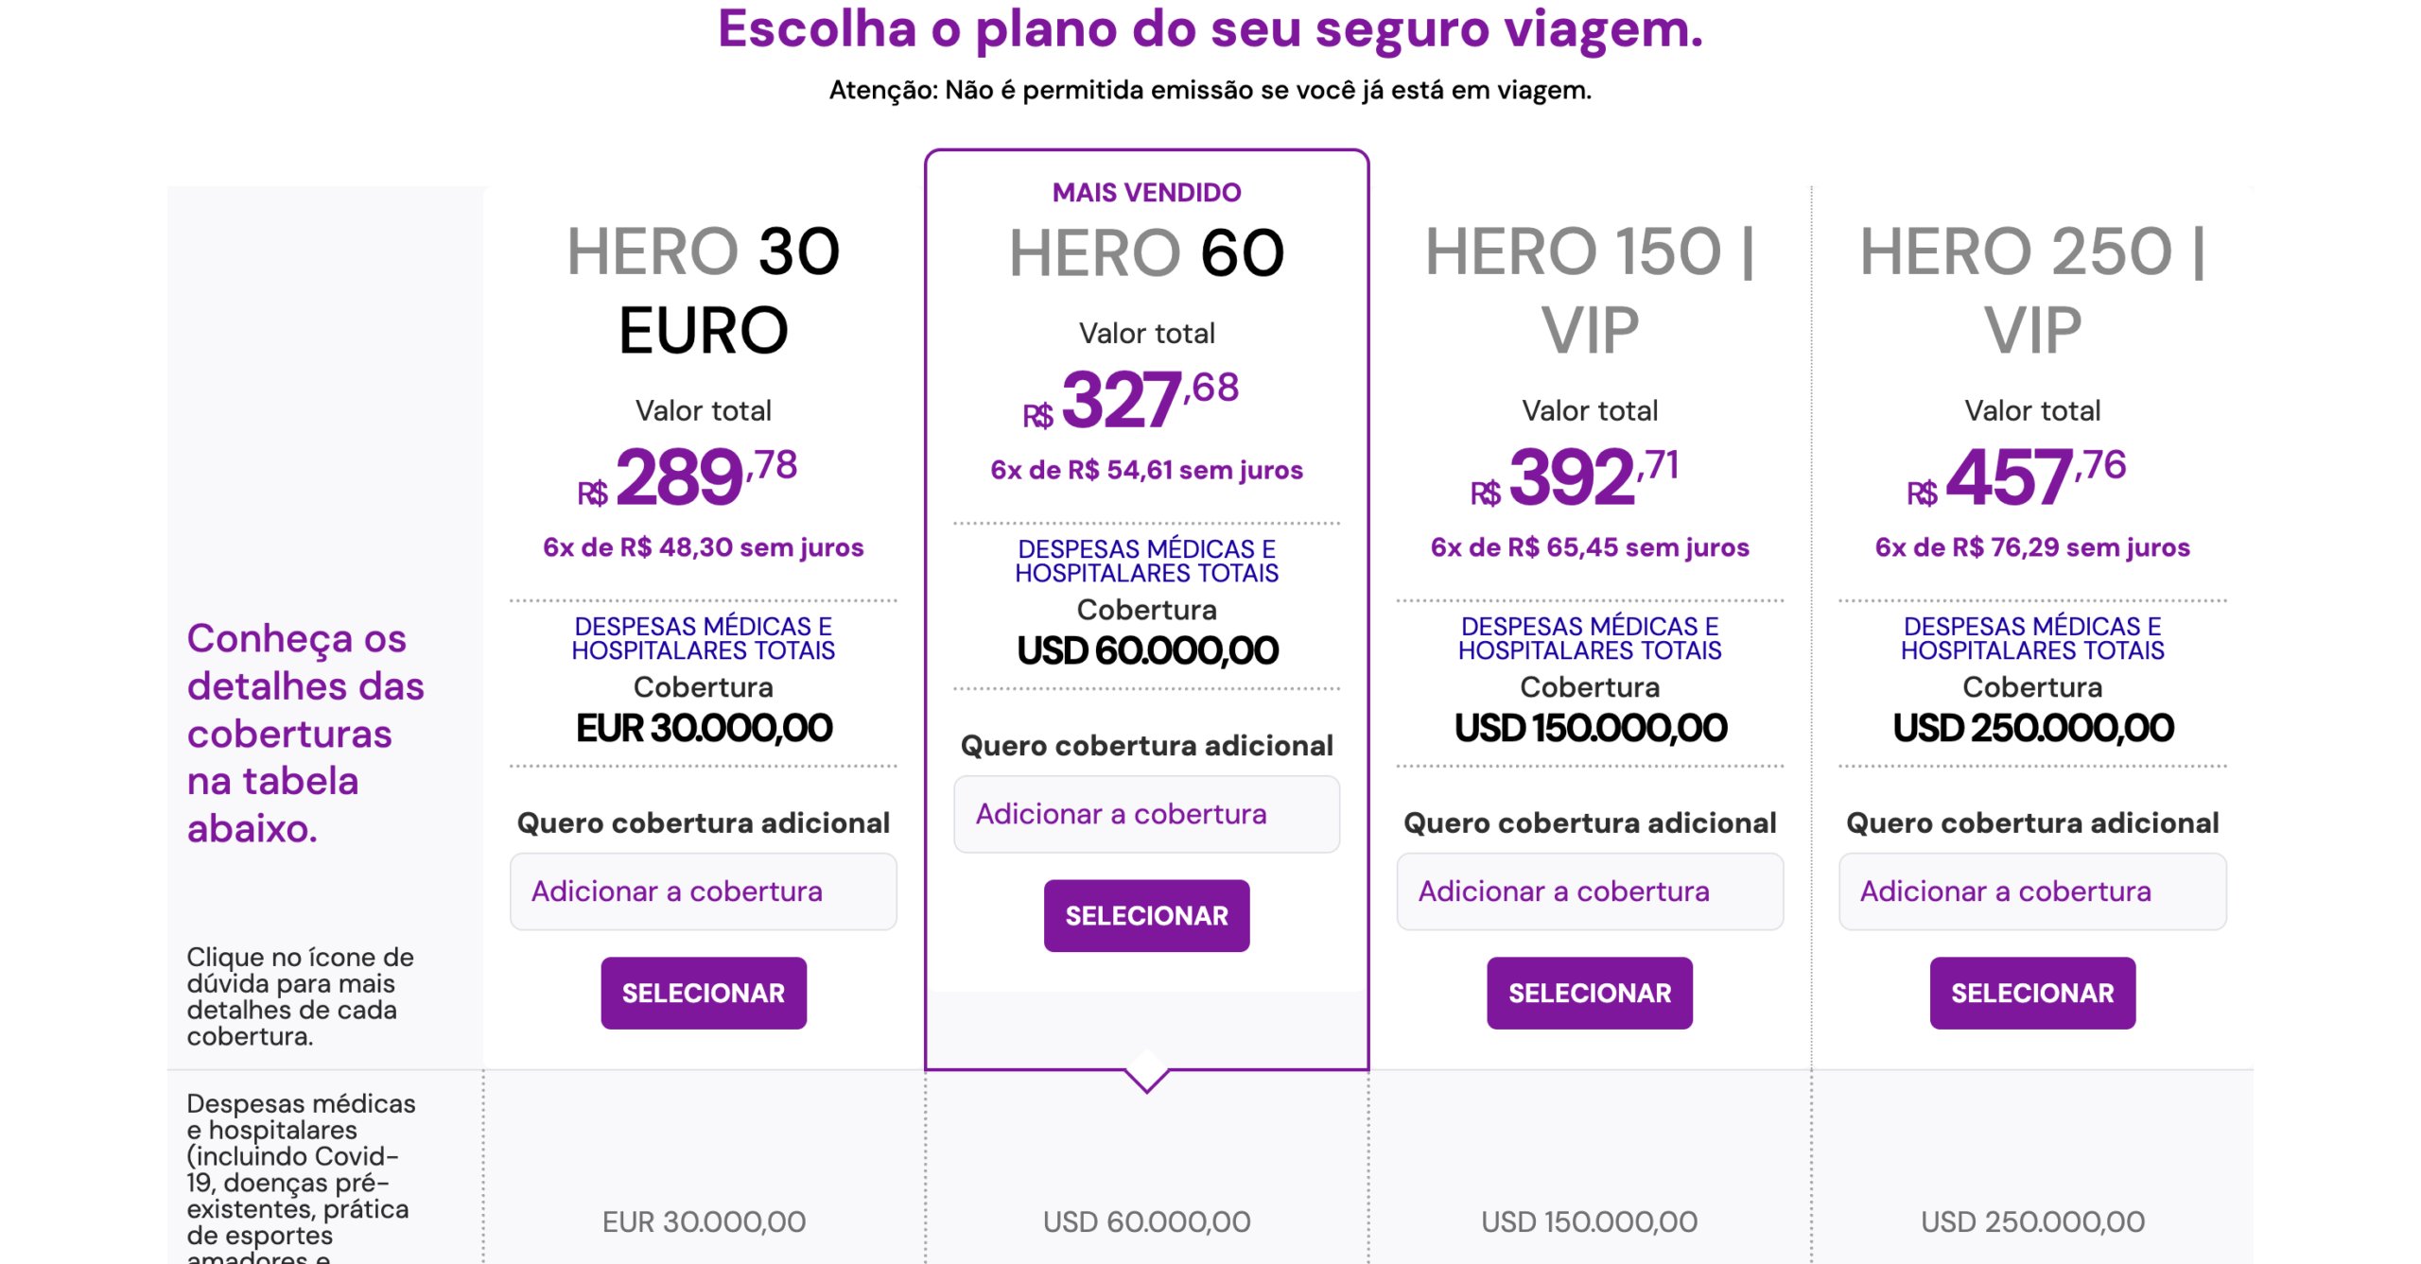Click the R$ 327,68 total price

pos(1132,400)
